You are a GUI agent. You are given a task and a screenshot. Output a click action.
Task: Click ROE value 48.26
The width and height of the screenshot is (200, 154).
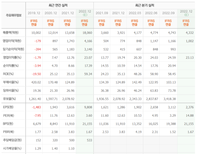137,74
